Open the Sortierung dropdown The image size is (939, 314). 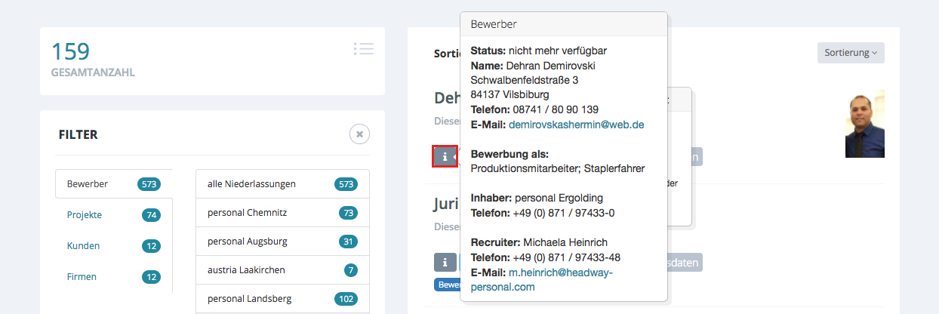pyautogui.click(x=850, y=53)
